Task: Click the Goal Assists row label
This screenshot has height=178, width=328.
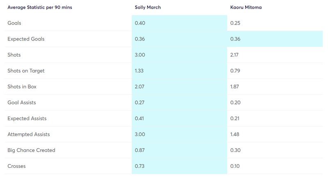Action: pyautogui.click(x=22, y=102)
